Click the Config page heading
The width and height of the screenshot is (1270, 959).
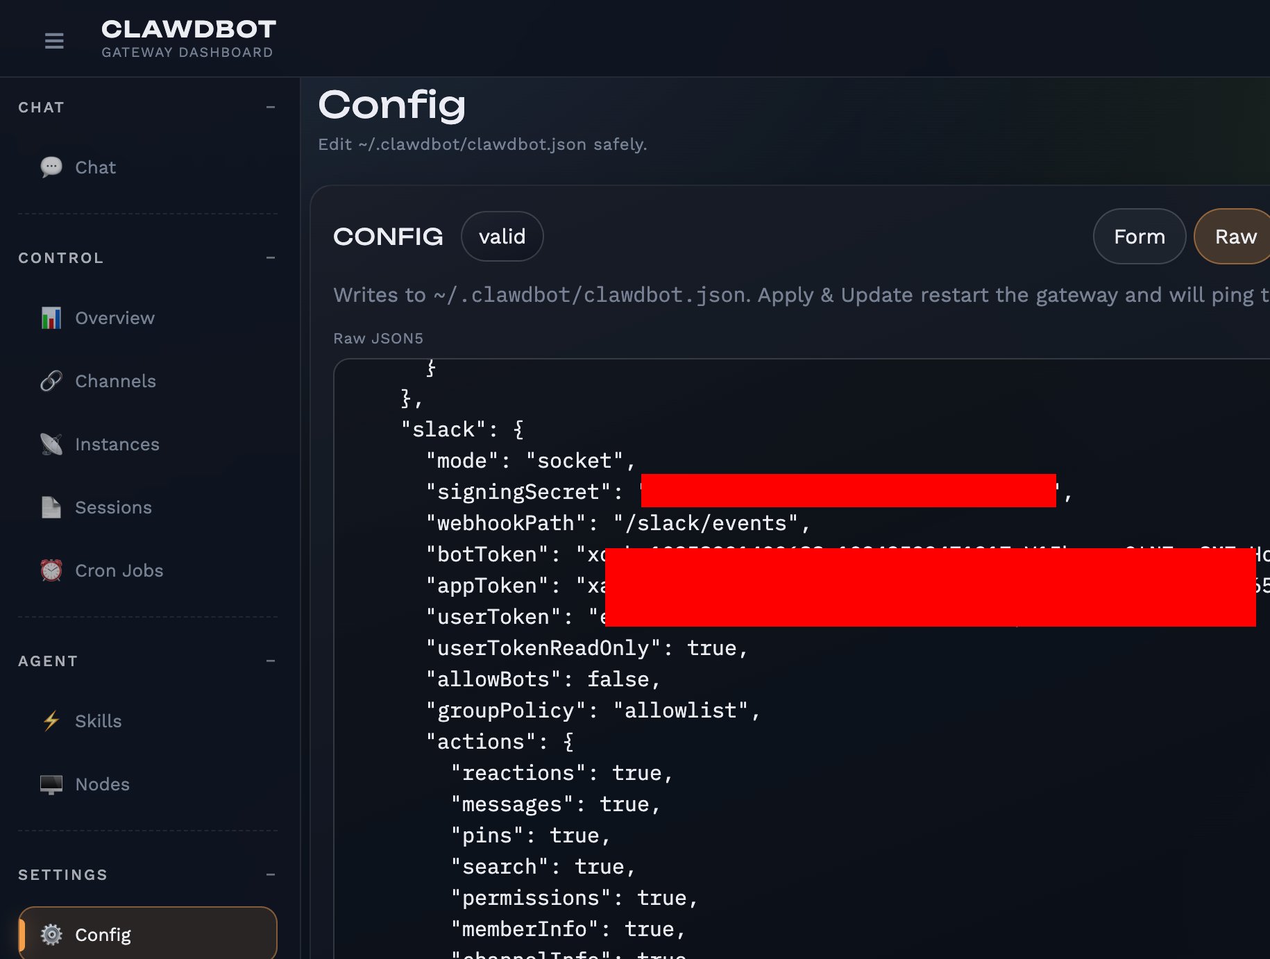pyautogui.click(x=391, y=105)
